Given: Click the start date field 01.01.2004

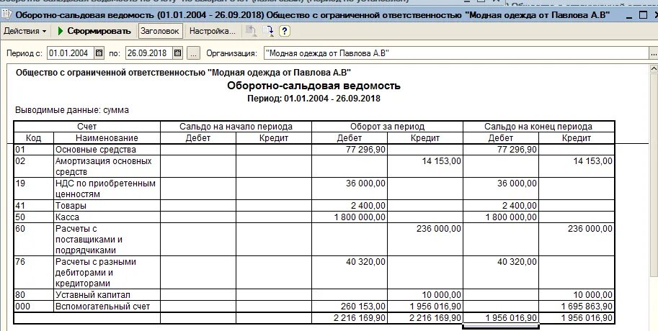Looking at the screenshot, I should tap(71, 53).
